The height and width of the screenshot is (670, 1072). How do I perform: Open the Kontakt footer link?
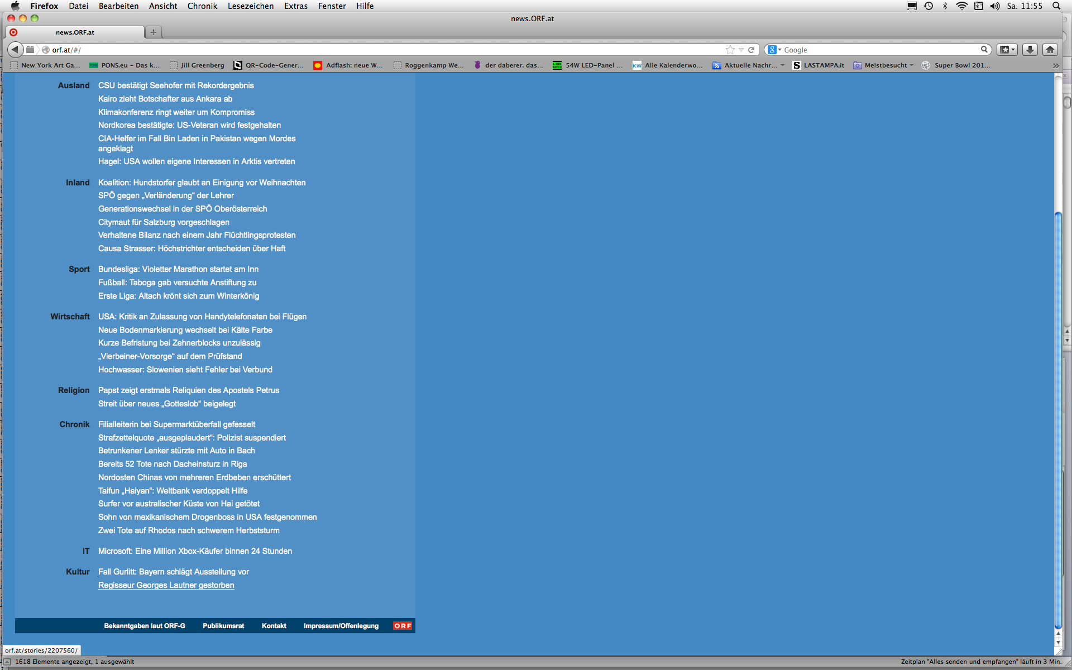click(274, 626)
